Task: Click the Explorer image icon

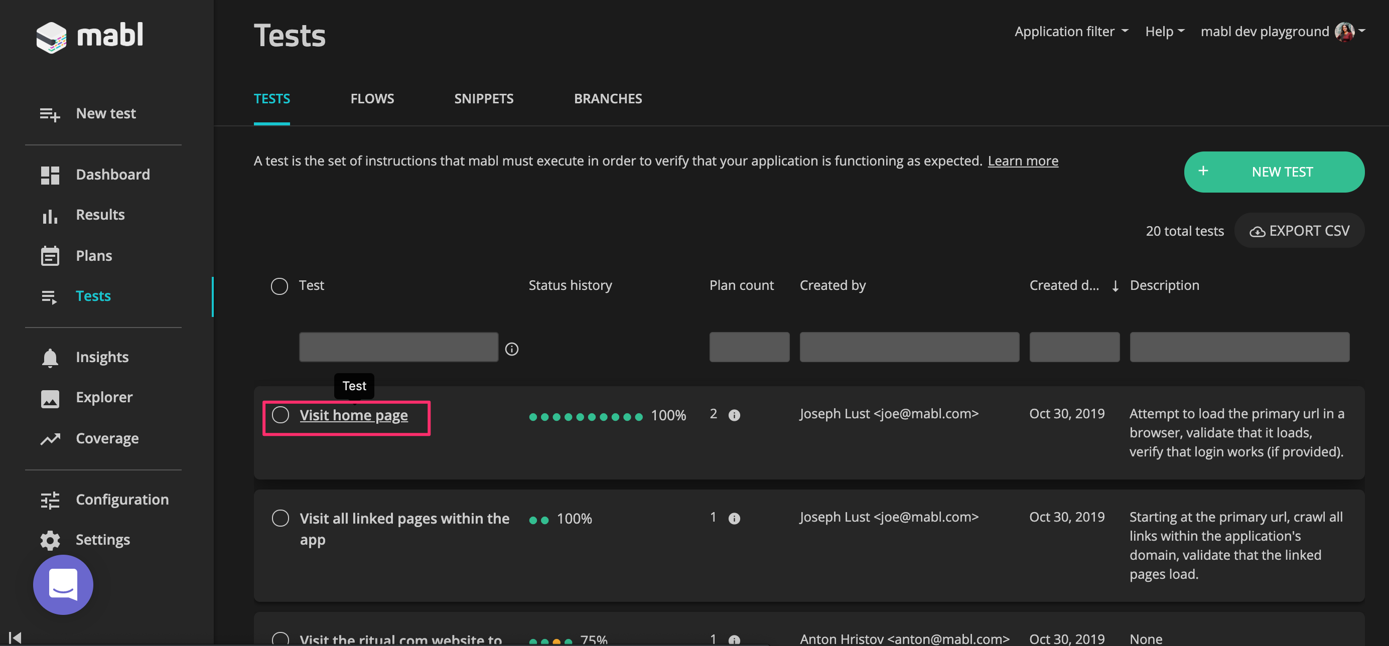Action: 50,398
